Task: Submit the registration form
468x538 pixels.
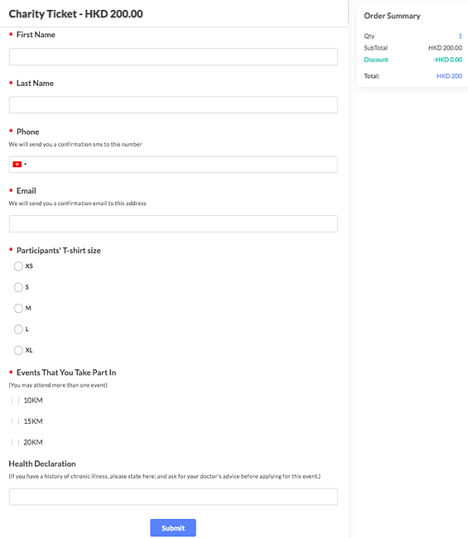Action: point(173,528)
